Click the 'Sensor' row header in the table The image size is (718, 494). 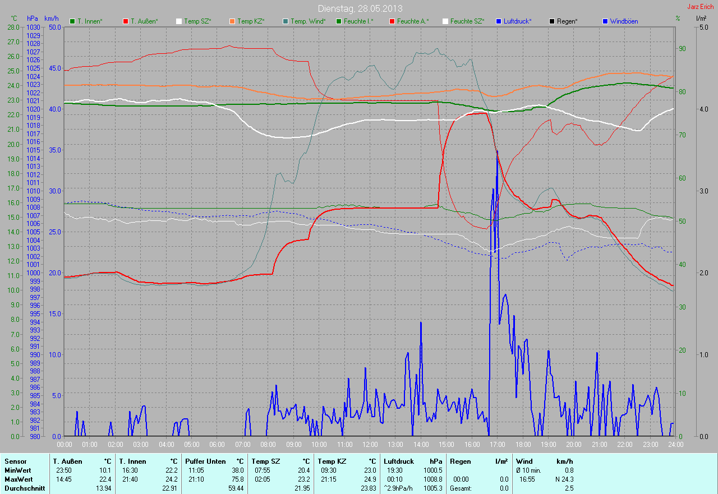pos(15,461)
